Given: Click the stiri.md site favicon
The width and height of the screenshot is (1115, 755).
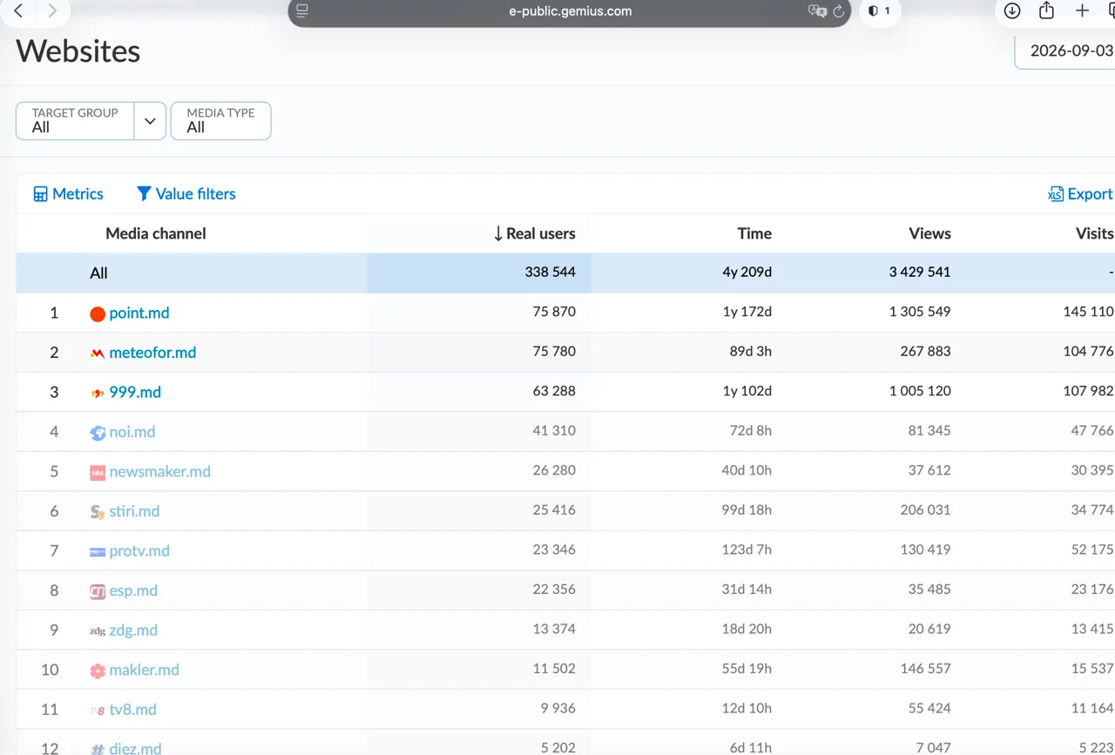Looking at the screenshot, I should [98, 512].
